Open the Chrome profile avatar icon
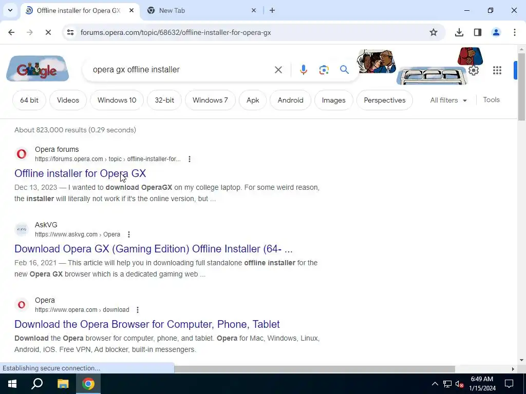The height and width of the screenshot is (394, 526). [496, 32]
